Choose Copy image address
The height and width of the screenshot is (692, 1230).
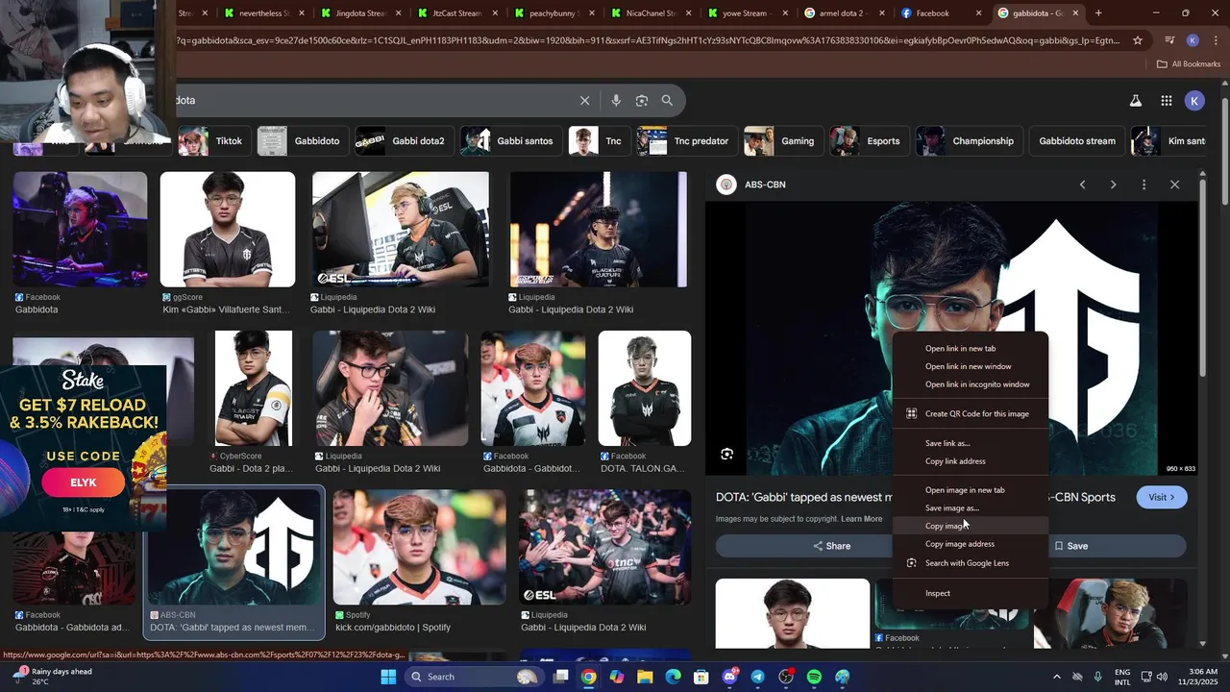pyautogui.click(x=971, y=544)
